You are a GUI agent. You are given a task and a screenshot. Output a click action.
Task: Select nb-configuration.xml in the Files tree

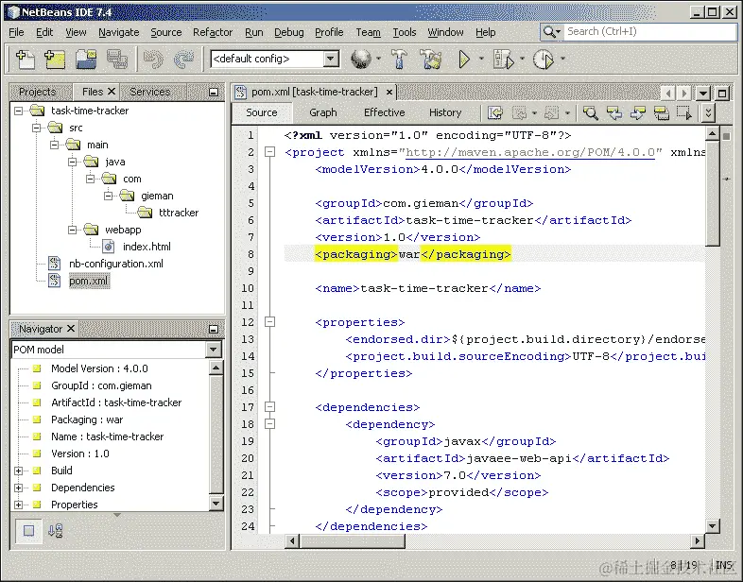click(116, 264)
